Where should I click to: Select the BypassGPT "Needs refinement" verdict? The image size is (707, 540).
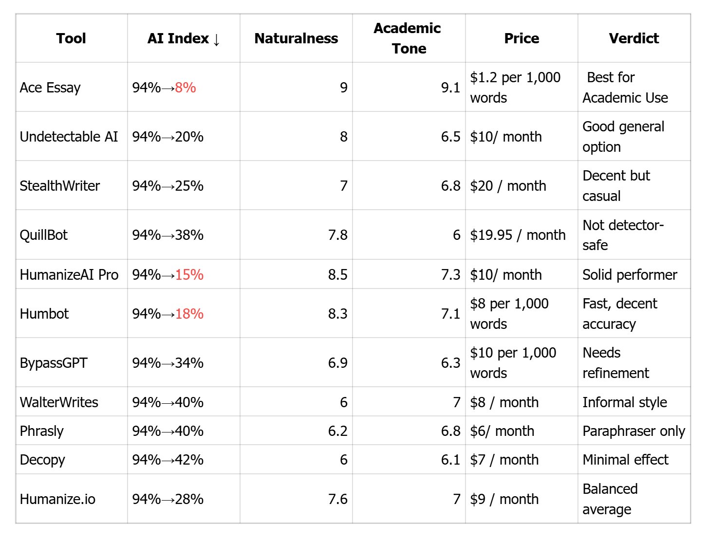click(615, 363)
